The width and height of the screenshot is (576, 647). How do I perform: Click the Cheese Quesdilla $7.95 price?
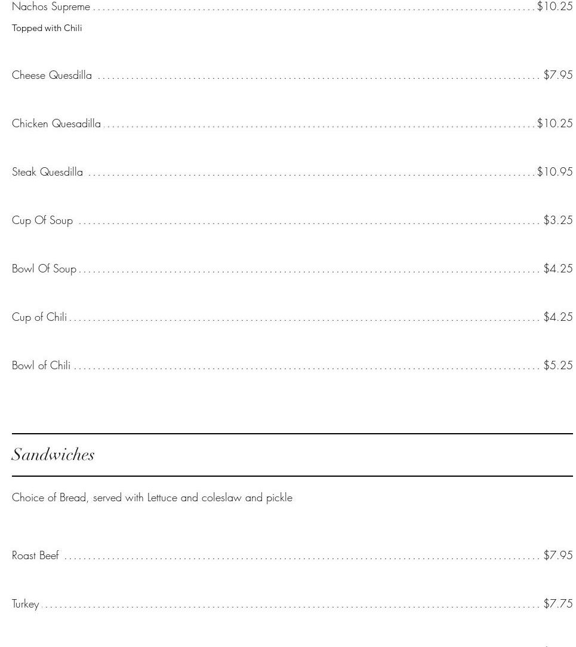pos(557,75)
